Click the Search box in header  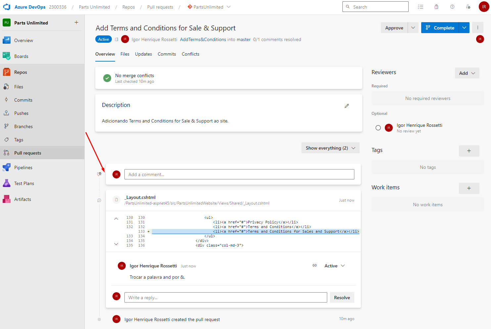[376, 7]
